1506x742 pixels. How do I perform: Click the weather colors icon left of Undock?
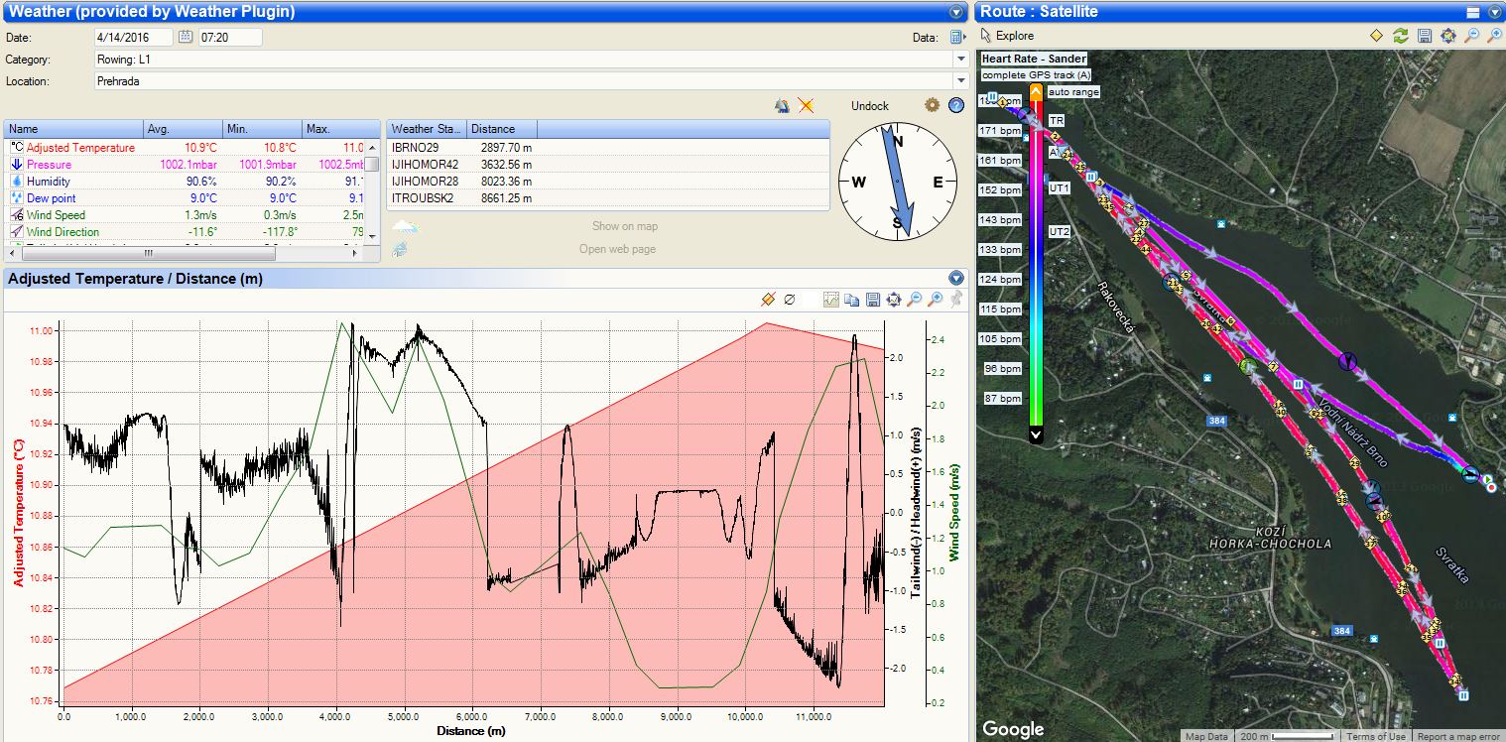pyautogui.click(x=783, y=105)
